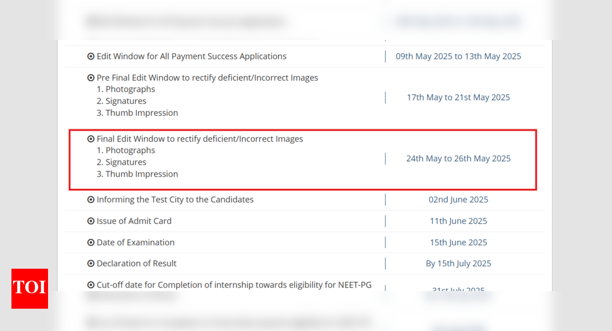The height and width of the screenshot is (331, 612).
Task: Click the 'Issue of Admit Card' label
Action: pos(134,221)
